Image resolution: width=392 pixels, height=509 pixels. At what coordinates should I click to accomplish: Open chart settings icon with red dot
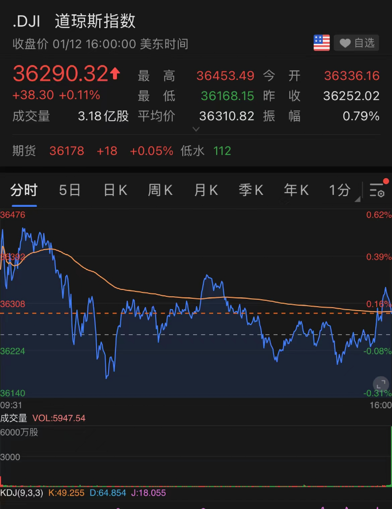[x=378, y=190]
